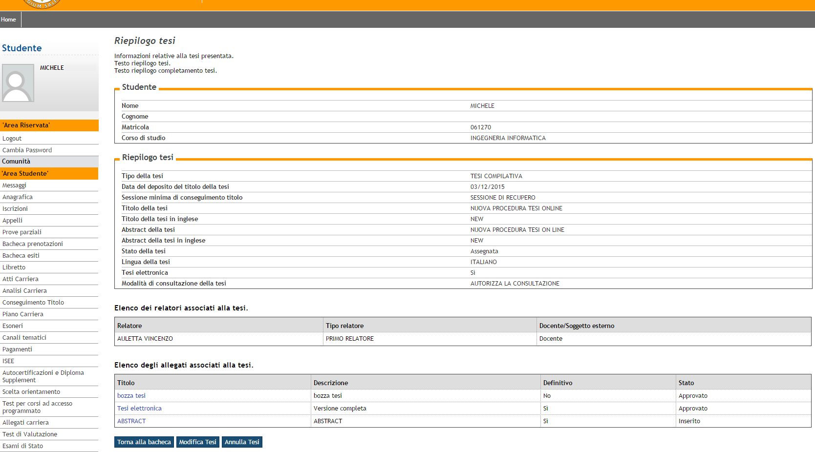This screenshot has height=452, width=815.
Task: Open the Home menu item
Action: coord(8,20)
